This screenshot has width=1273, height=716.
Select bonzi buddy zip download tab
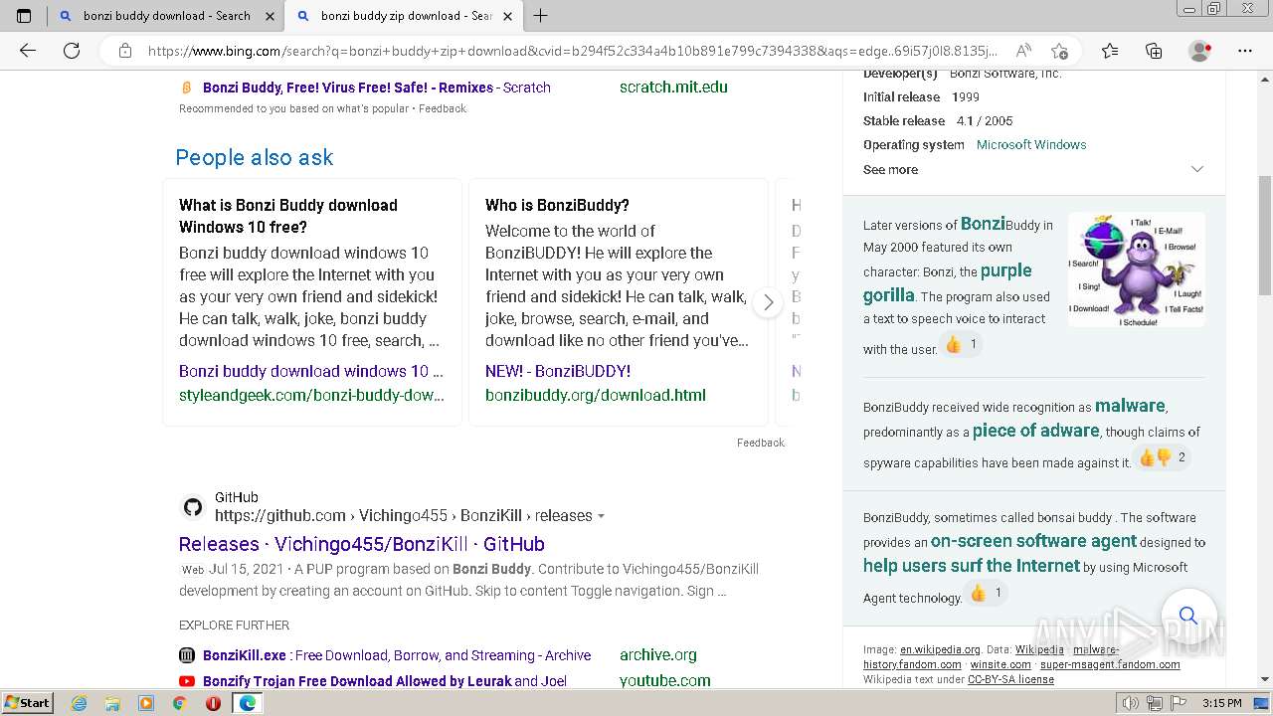(404, 16)
